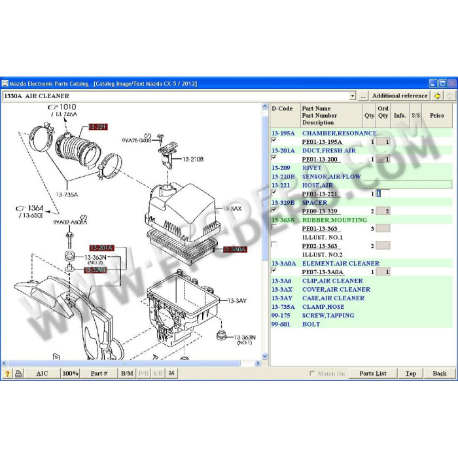Click the Top button

point(410,374)
